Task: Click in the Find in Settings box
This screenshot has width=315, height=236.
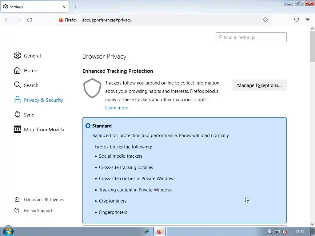Action: [x=251, y=37]
